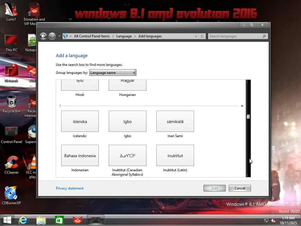Focus the Search languages input field

click(x=235, y=36)
